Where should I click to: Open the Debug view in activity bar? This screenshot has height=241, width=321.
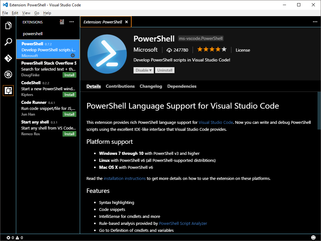[x=8, y=74]
